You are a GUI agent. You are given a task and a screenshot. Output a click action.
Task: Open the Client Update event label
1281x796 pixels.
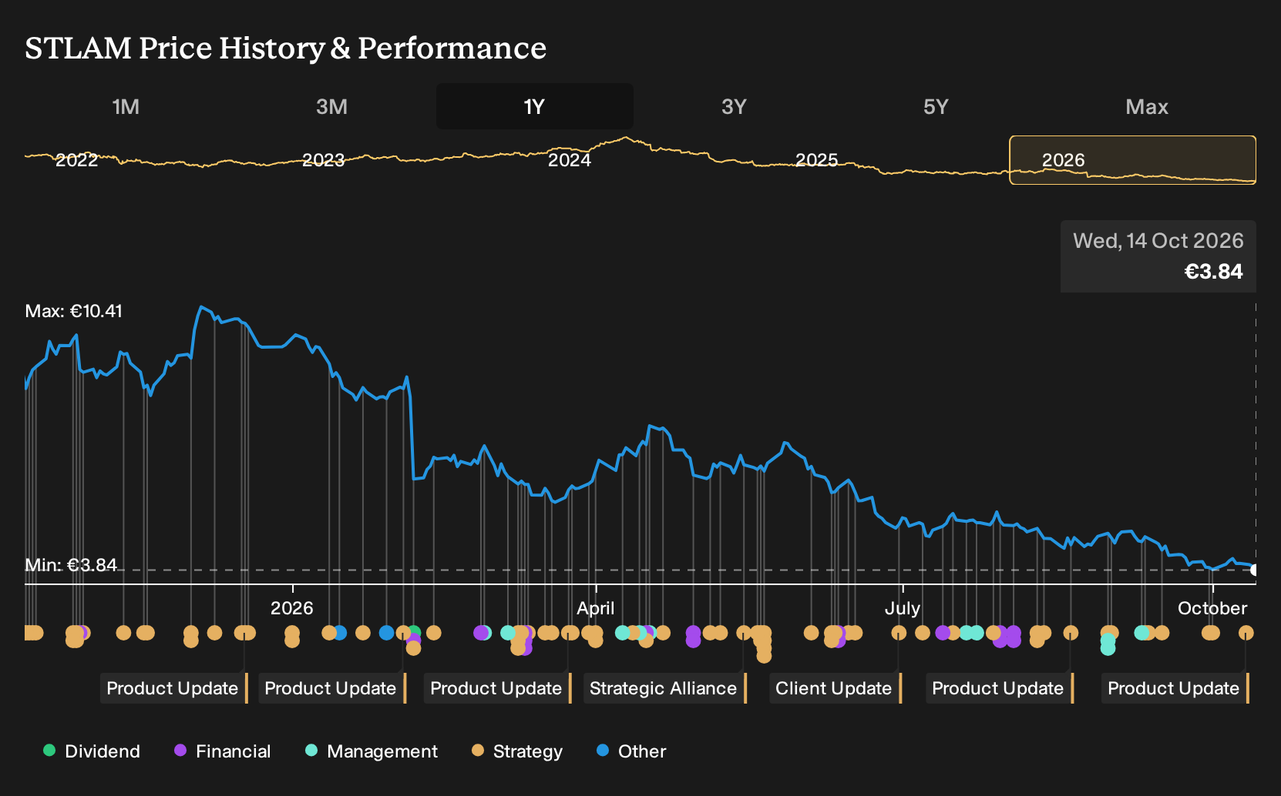836,688
